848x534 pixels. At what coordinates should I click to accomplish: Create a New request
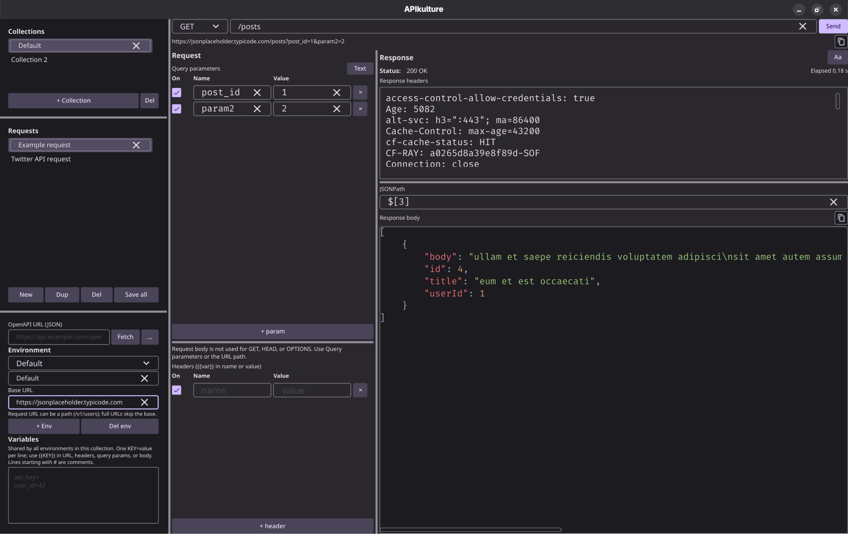click(26, 295)
